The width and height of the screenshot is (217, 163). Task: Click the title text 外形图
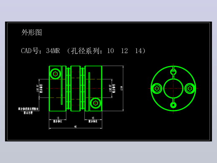32,33
